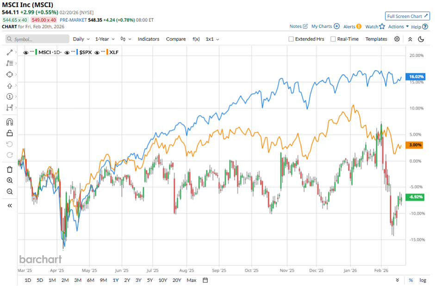Add MSCI to Watch list star
435x286 pixels.
(x=382, y=26)
